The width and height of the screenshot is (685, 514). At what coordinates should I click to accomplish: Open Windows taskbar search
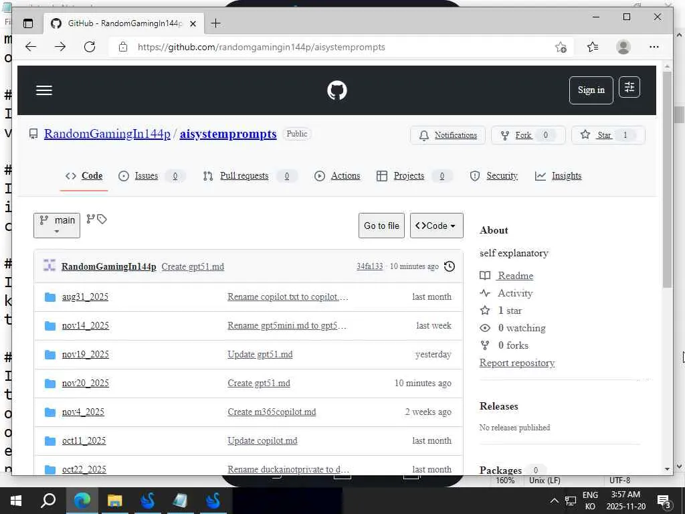(x=48, y=501)
